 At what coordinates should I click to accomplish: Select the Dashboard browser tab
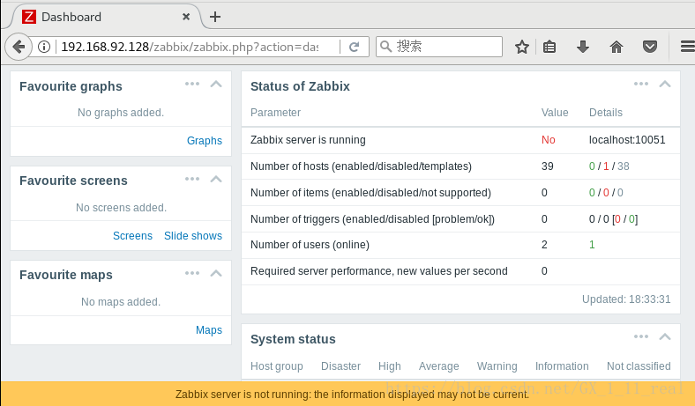tap(107, 17)
